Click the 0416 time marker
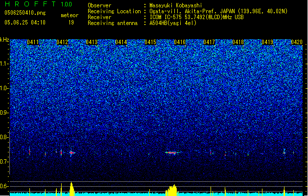 point(180,42)
